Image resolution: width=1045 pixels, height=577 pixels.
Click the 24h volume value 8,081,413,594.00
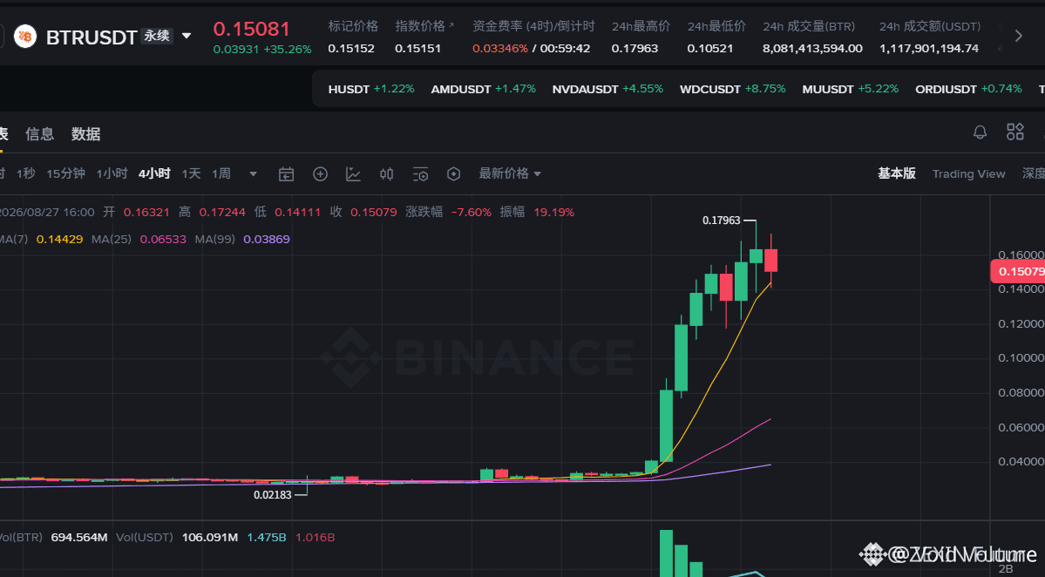(812, 49)
